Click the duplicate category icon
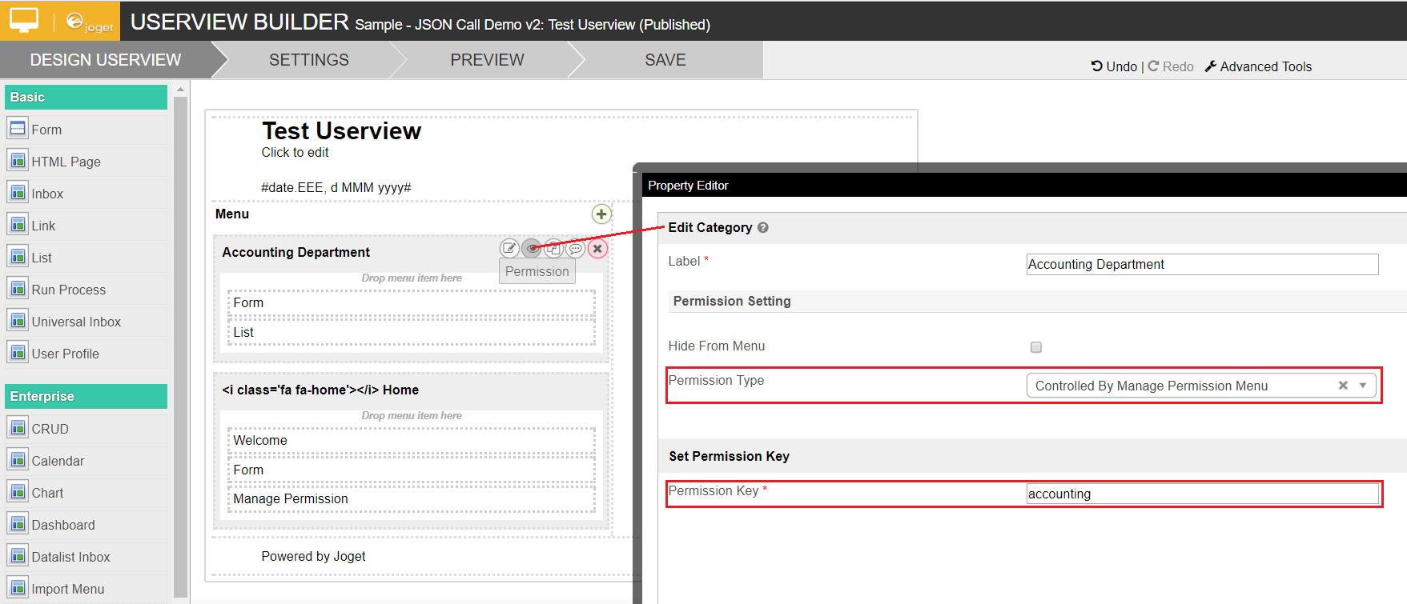Image resolution: width=1407 pixels, height=604 pixels. [553, 249]
